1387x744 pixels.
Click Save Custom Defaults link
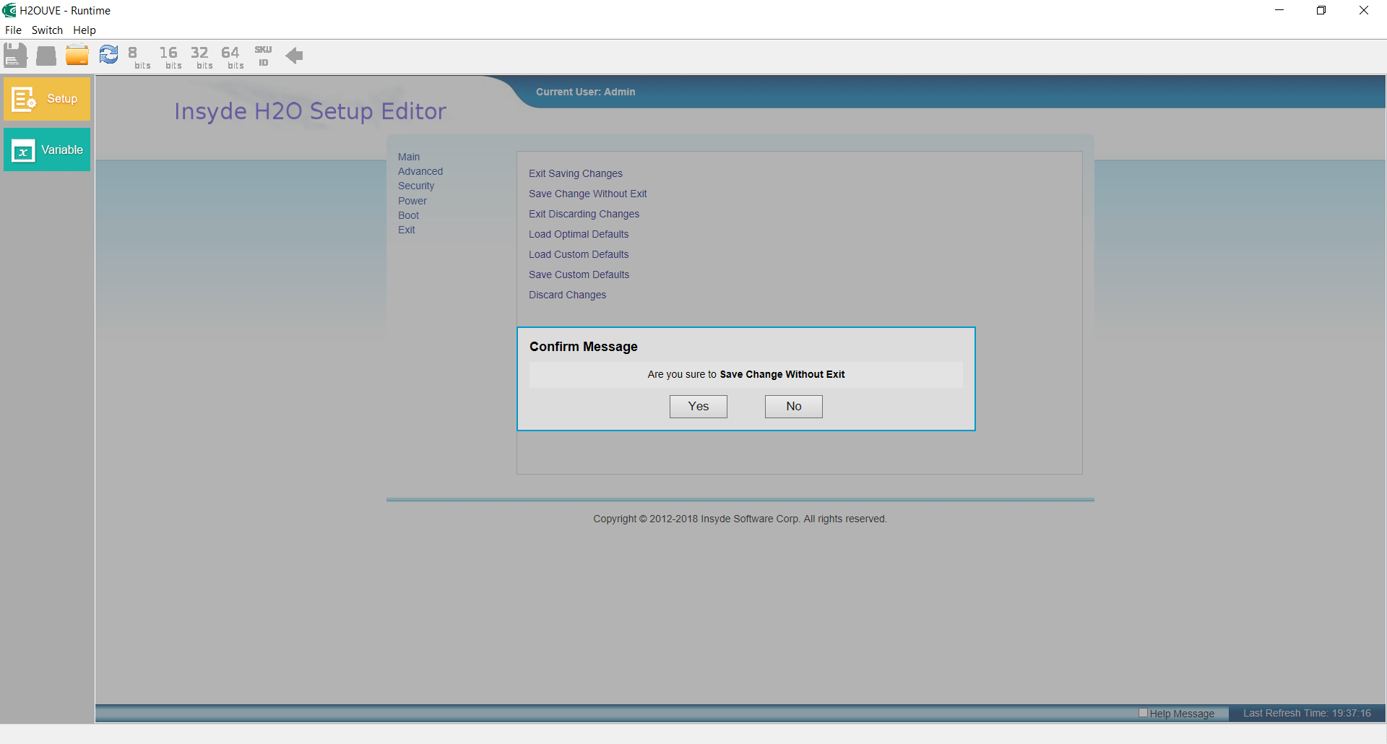point(579,274)
